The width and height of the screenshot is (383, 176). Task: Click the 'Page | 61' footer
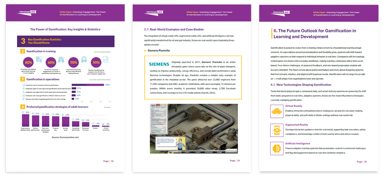(362, 162)
